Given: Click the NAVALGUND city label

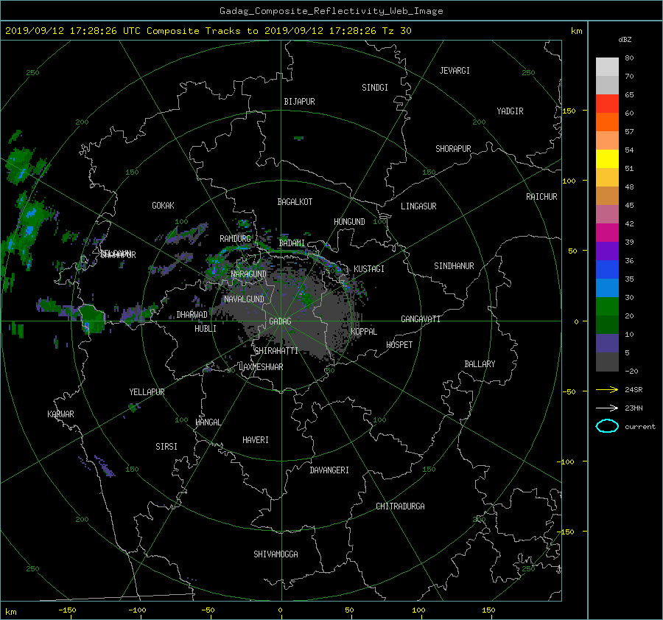Looking at the screenshot, I should pos(244,299).
